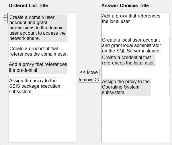Select 'Create a local user account' answer choice

[131, 45]
